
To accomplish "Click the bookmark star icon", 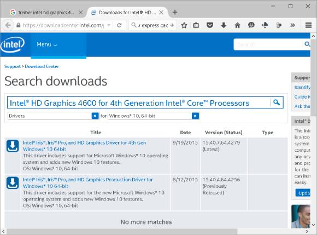I will (184, 25).
